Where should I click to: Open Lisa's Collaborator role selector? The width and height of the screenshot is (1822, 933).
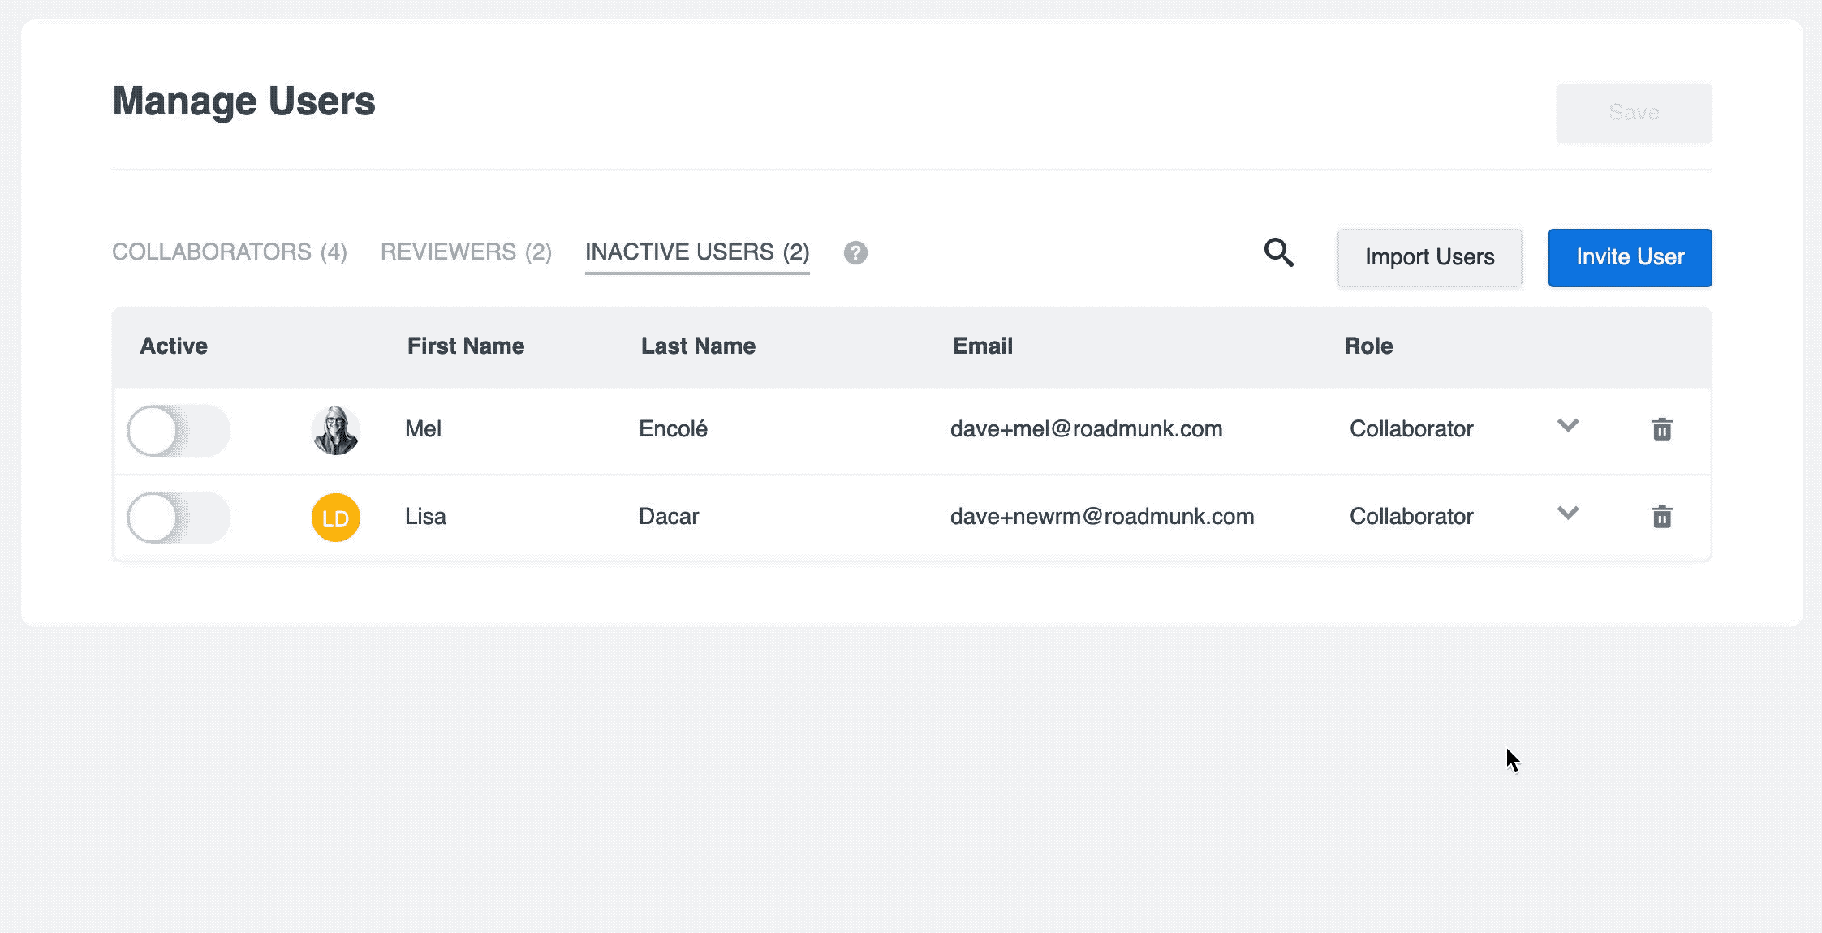click(1411, 517)
